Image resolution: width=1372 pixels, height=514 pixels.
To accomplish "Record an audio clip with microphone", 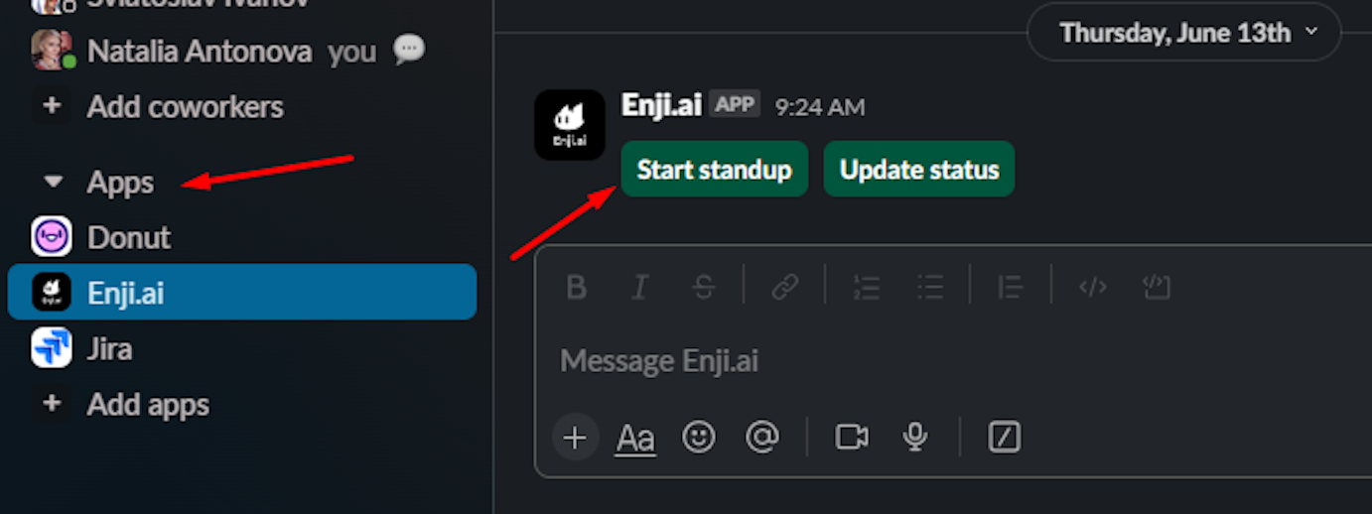I will tap(915, 437).
